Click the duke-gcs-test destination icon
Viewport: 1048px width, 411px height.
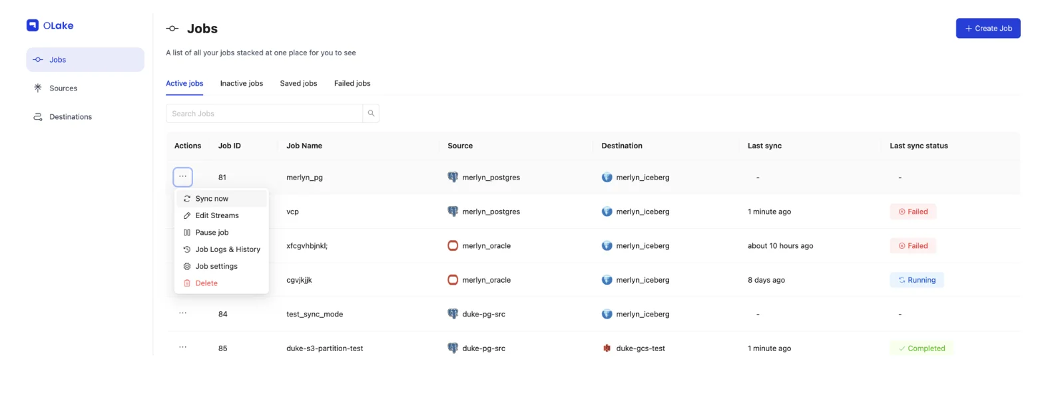[607, 348]
